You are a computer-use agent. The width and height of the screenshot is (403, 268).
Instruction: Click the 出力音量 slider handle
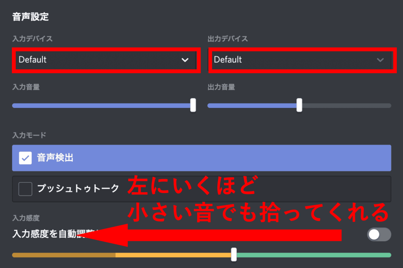(299, 105)
